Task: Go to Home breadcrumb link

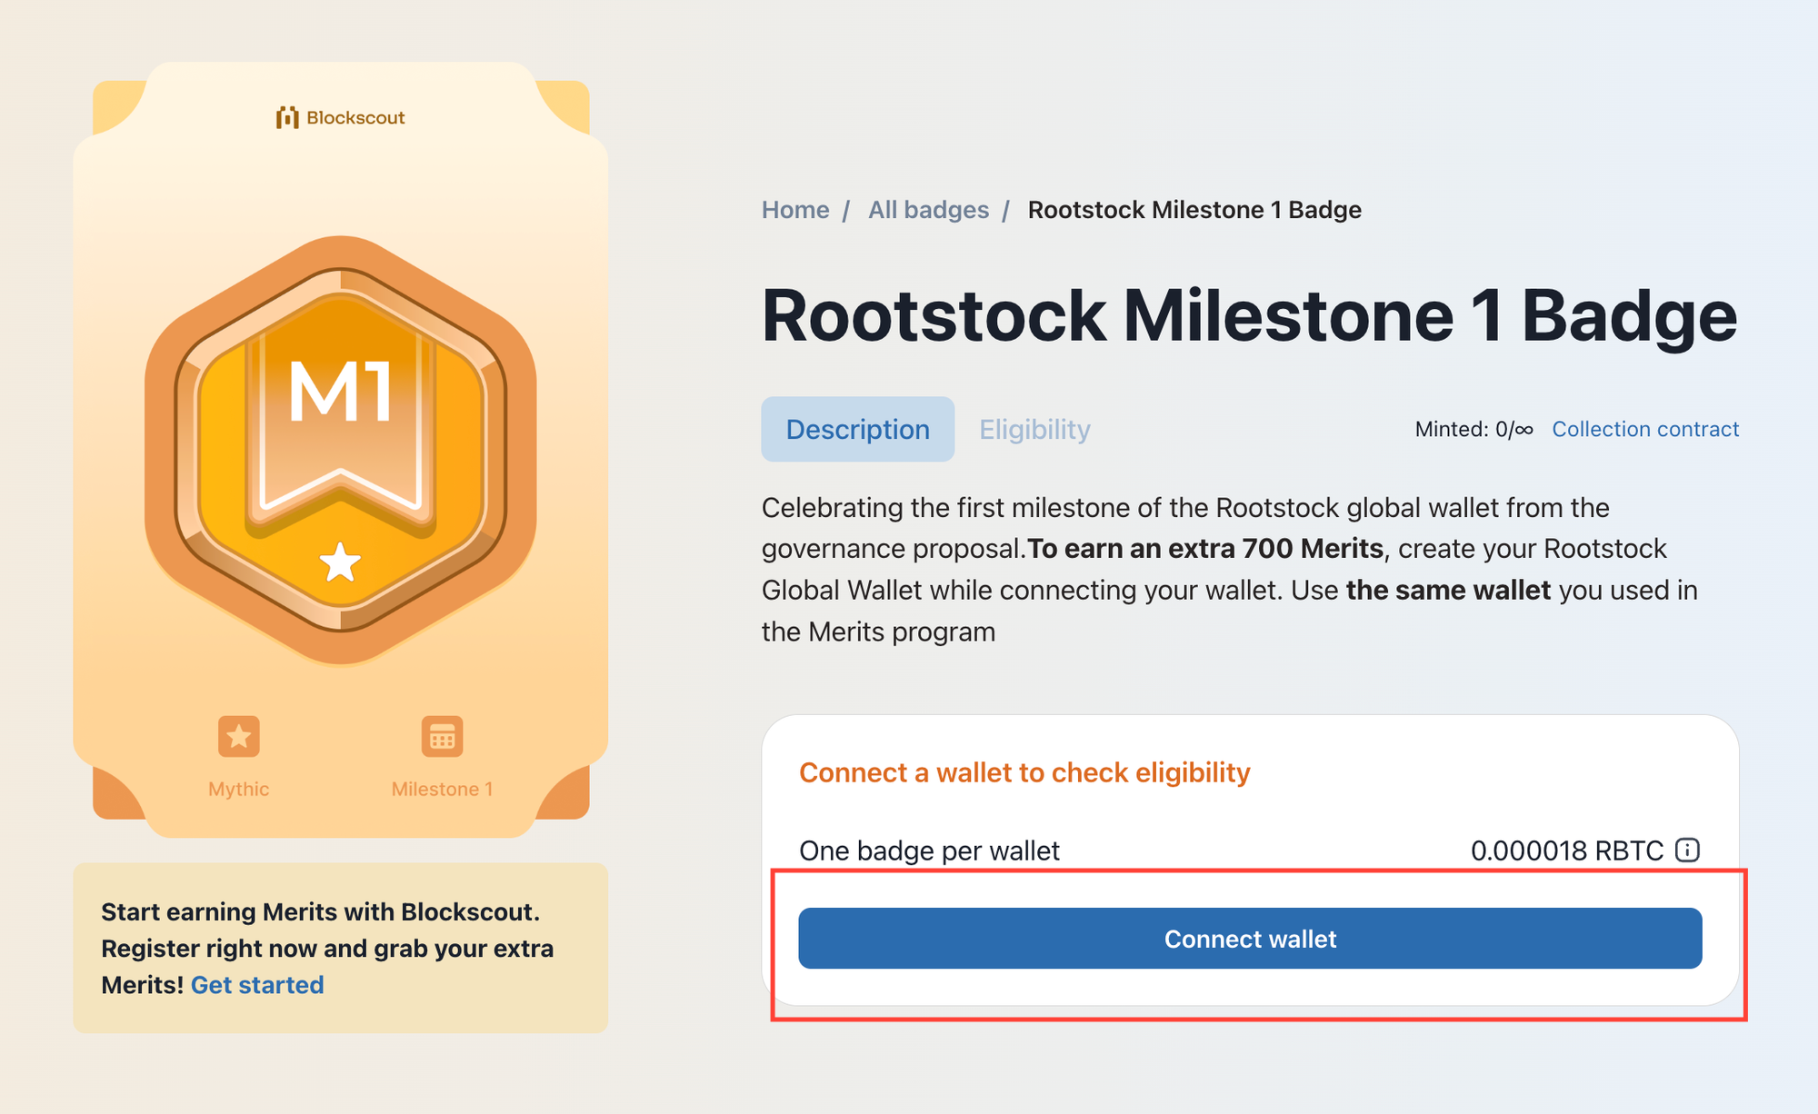Action: [795, 210]
